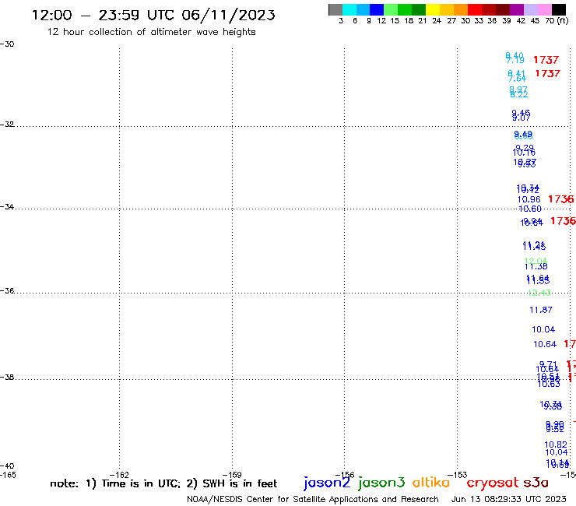The height and width of the screenshot is (506, 576).
Task: Click the latitude axis label '-32'
Action: tap(7, 125)
